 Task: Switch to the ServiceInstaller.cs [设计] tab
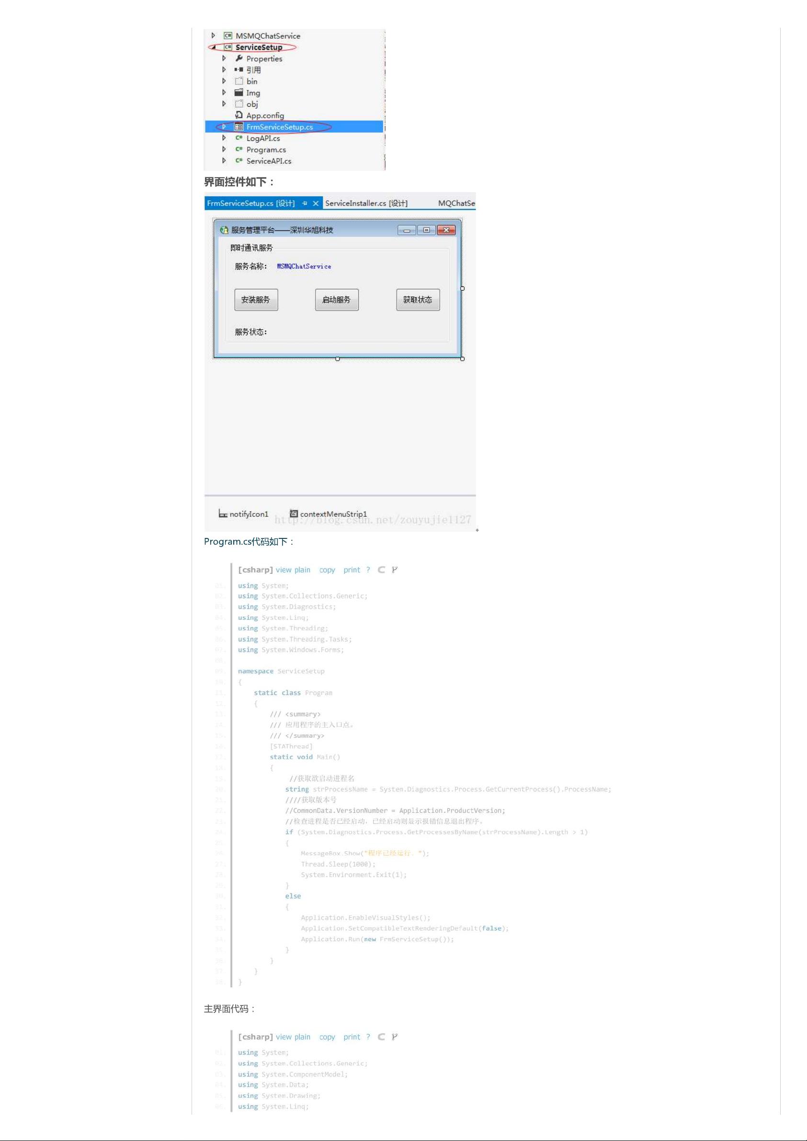coord(366,203)
